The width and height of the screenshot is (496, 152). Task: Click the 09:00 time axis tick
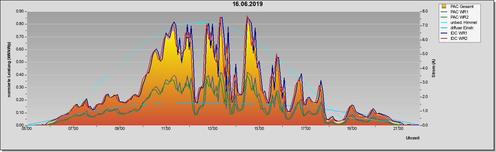click(120, 129)
